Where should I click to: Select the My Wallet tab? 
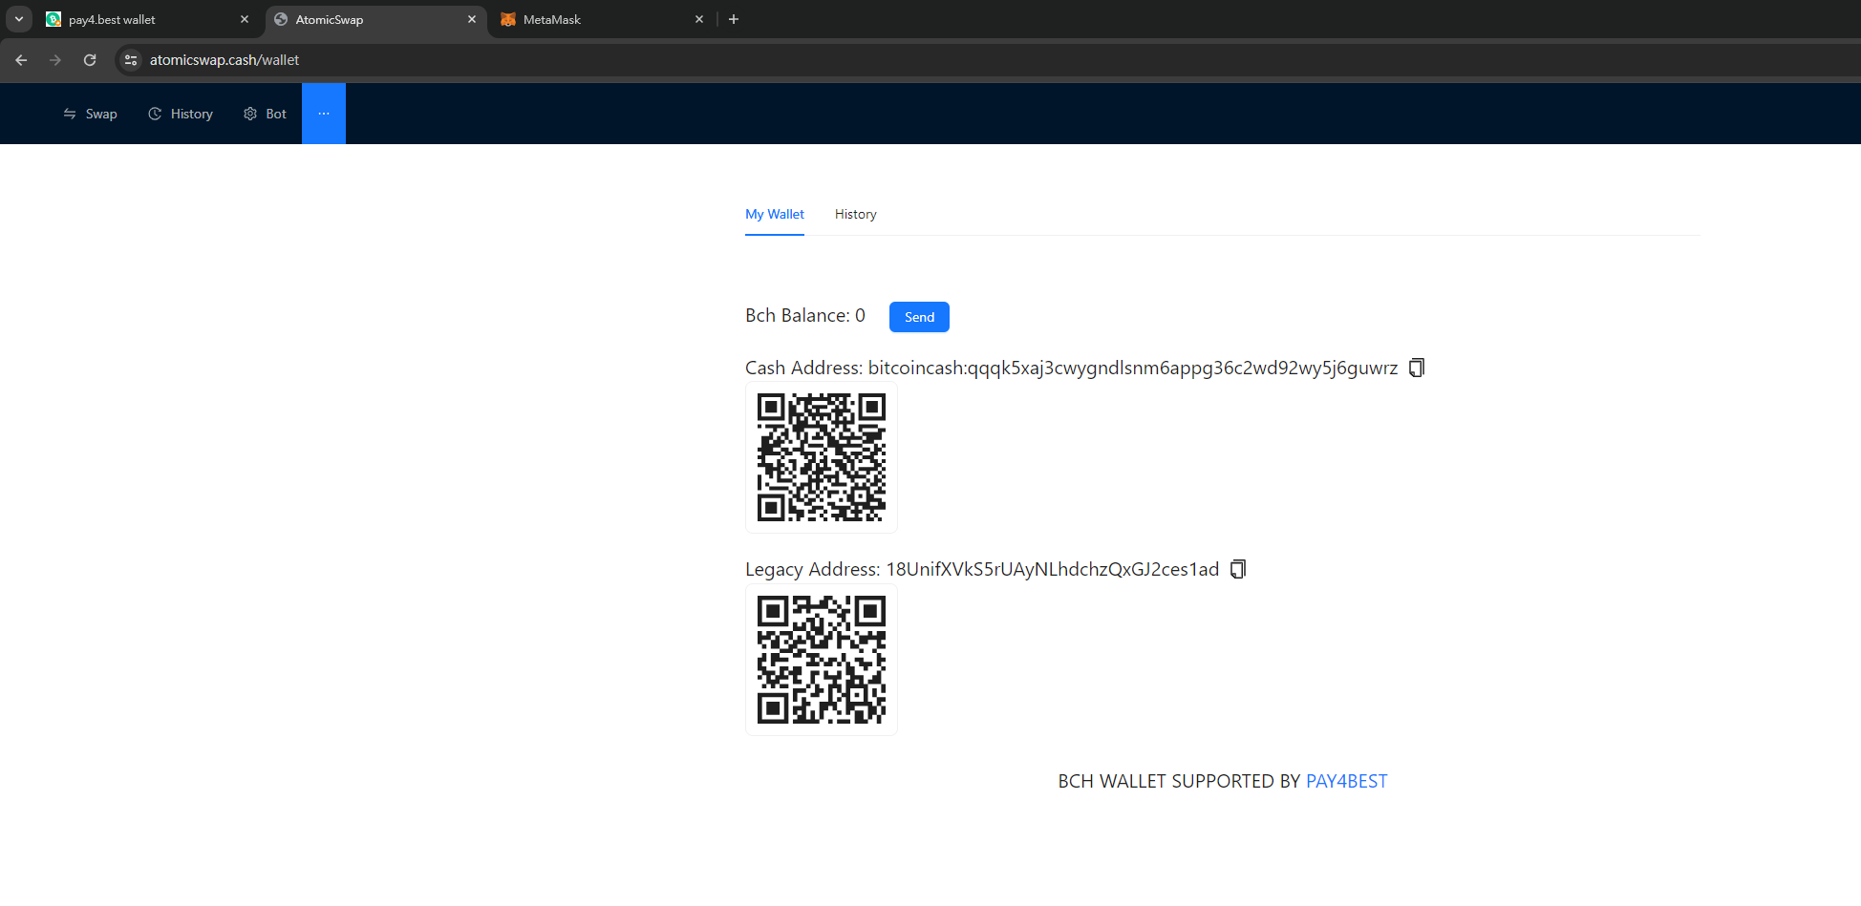point(775,214)
